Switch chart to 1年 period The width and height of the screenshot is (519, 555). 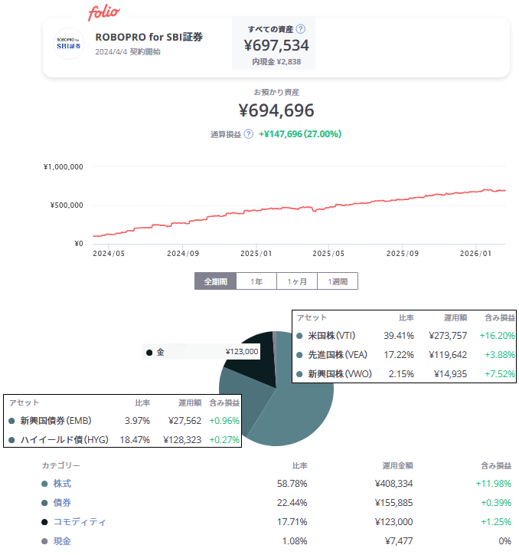[x=256, y=281]
